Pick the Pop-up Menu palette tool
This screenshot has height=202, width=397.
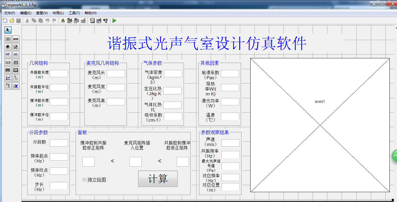(x=8, y=62)
